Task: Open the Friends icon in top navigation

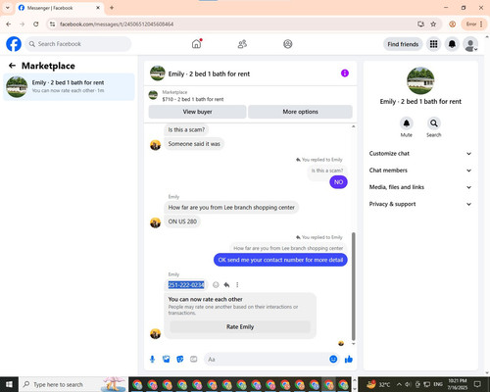Action: click(242, 44)
